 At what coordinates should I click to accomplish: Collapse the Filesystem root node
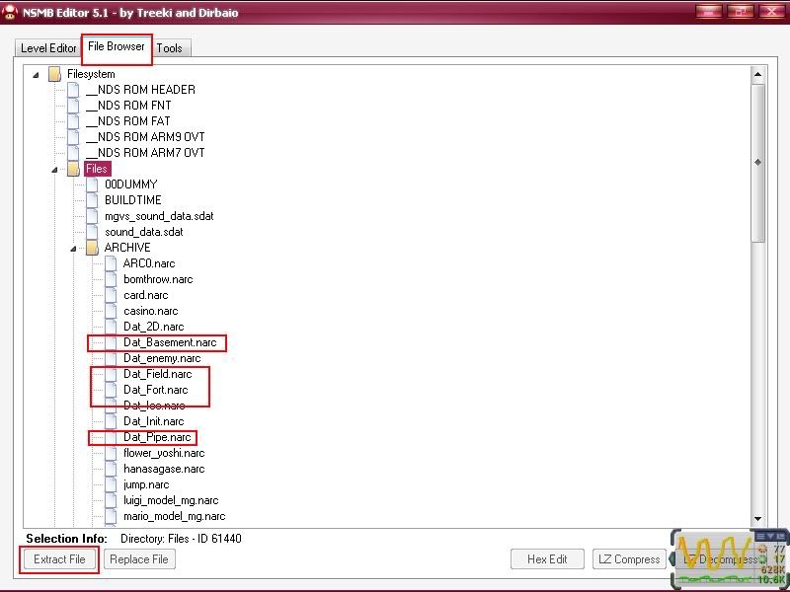click(36, 75)
